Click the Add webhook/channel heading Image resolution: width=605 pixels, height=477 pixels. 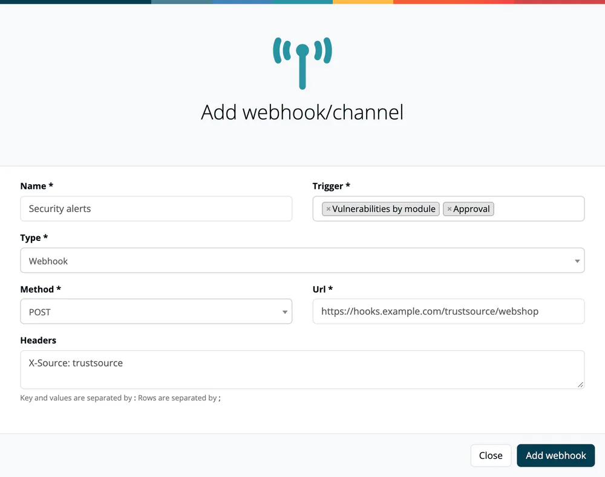point(302,112)
